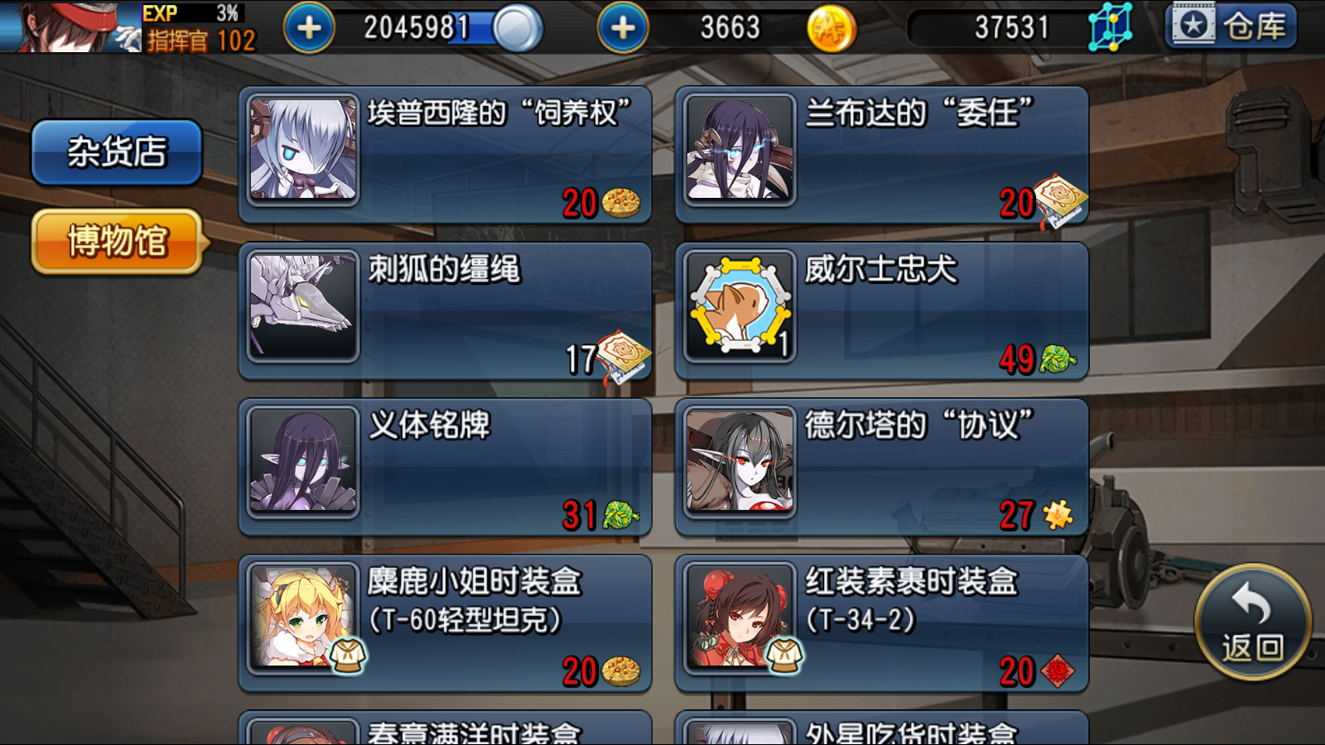Screen dimensions: 1325x745
Task: Click the gold coin currency icon
Action: pyautogui.click(x=831, y=29)
